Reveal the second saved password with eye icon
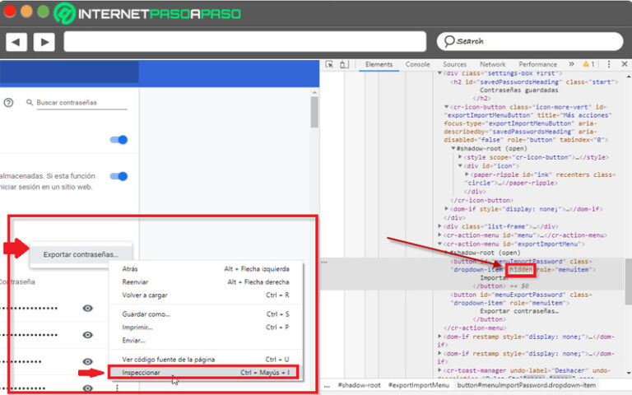The height and width of the screenshot is (395, 632). pyautogui.click(x=87, y=335)
